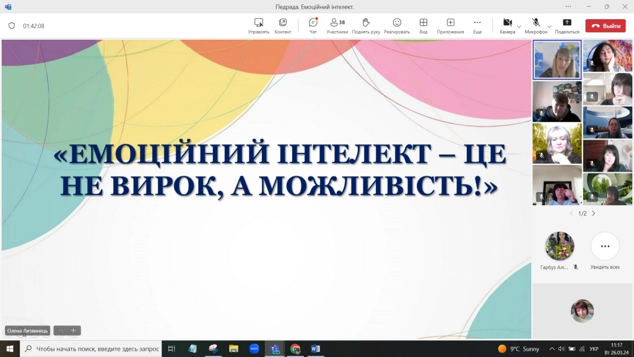
Task: Go to next participant gallery page
Action: point(594,213)
